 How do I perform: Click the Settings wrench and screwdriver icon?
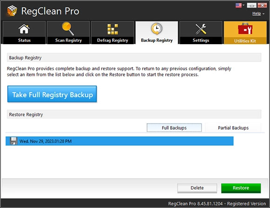[201, 29]
